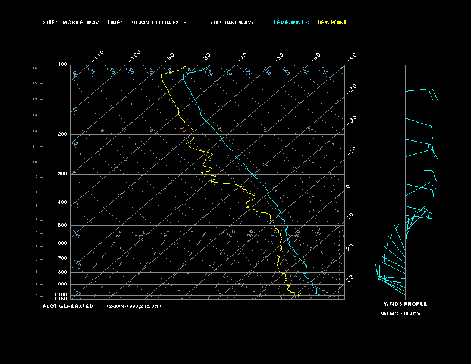Click the sounding timestamp '30-JAN-1993,04:53:26'
Image resolution: width=471 pixels, height=364 pixels.
tap(158, 23)
